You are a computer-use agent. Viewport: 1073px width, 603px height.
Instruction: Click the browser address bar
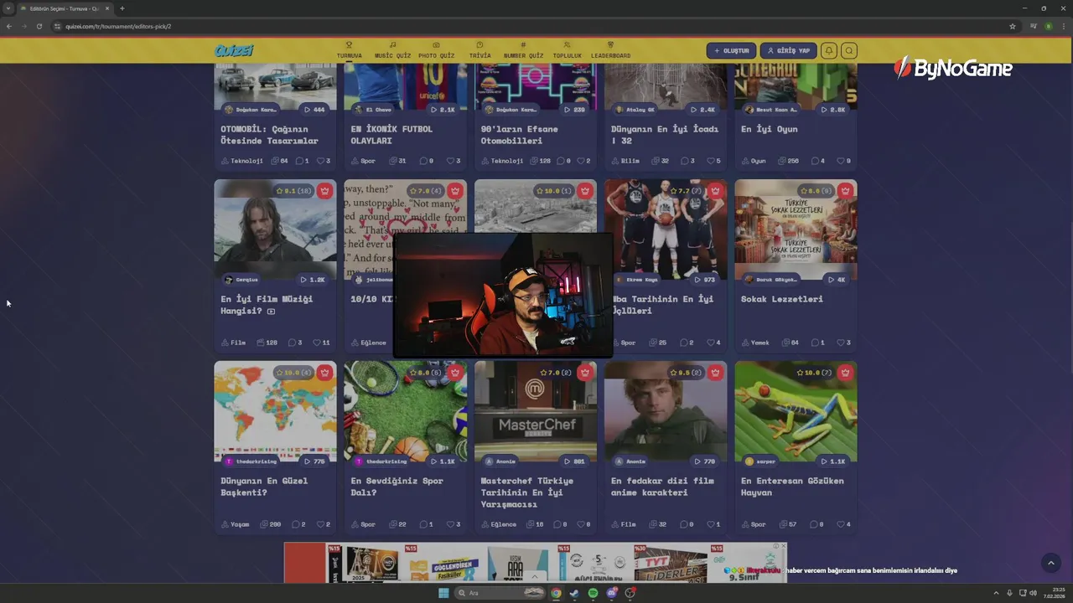point(528,26)
